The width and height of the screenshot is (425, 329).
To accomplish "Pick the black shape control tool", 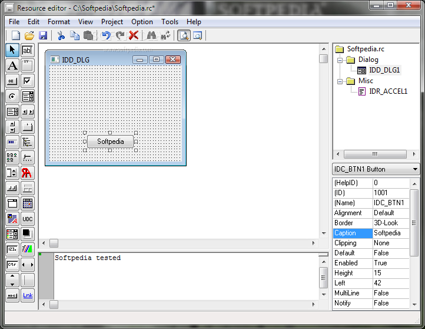I will [28, 234].
